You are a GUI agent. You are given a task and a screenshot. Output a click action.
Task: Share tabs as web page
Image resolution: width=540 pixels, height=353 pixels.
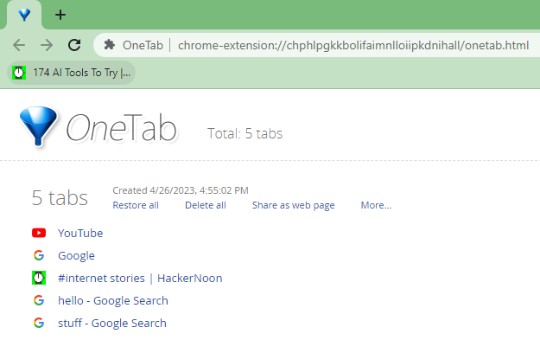click(x=294, y=205)
